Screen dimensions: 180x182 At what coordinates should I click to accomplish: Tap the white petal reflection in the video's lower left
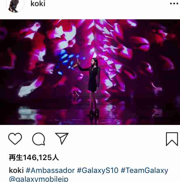(x=27, y=113)
